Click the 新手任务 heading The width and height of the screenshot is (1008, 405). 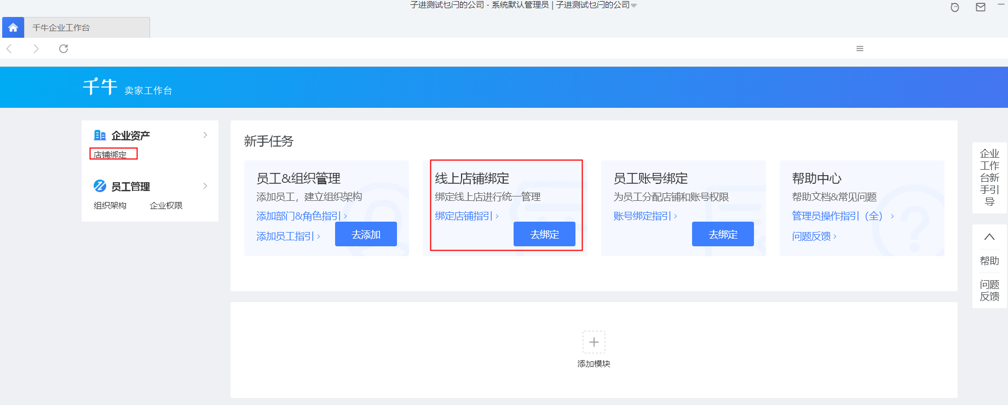click(x=269, y=141)
